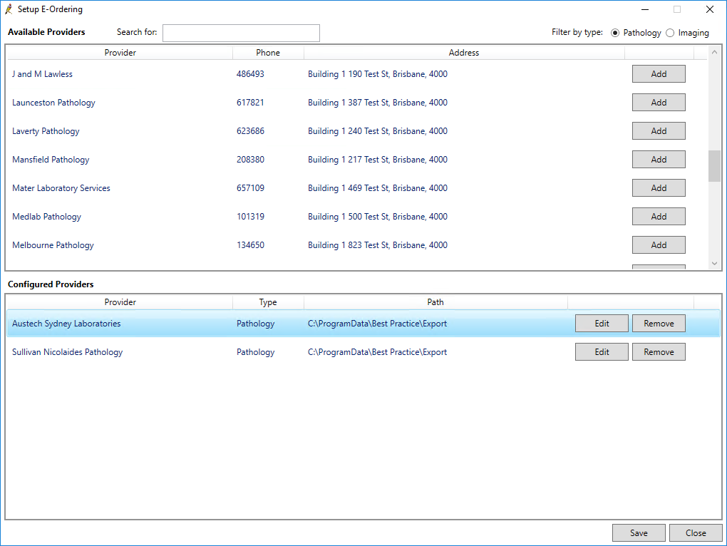
Task: Sort available providers by Address column
Action: (464, 53)
